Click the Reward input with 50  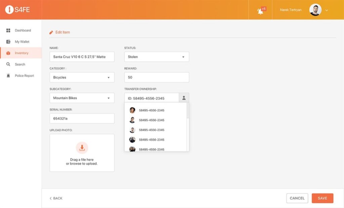click(x=157, y=77)
